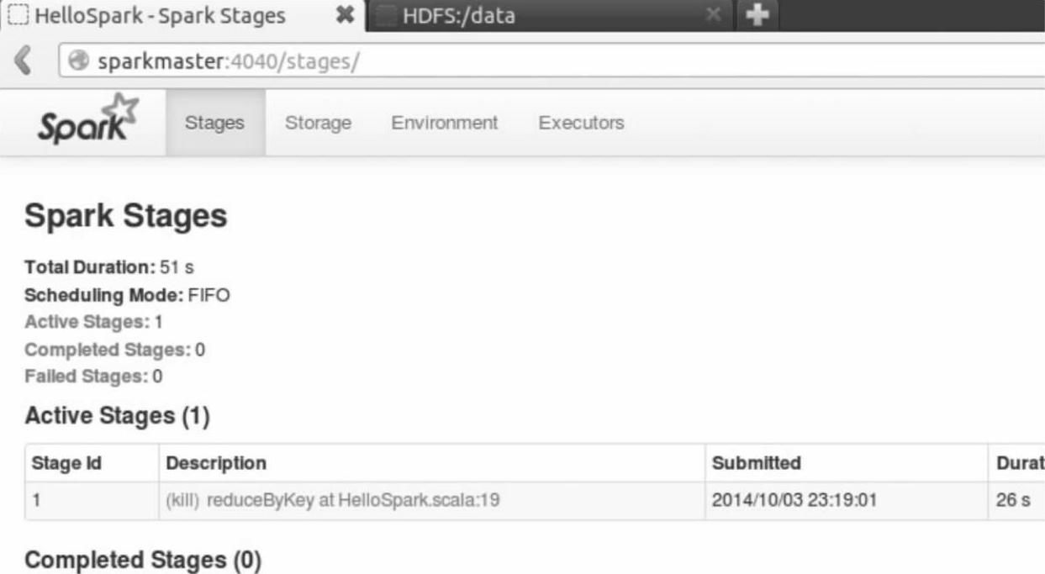Open the Storage page in Spark navbar
This screenshot has height=574, width=1045.
(318, 124)
